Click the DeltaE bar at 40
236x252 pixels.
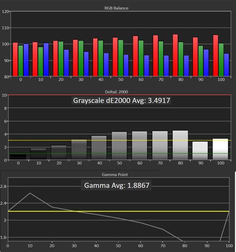point(99,148)
